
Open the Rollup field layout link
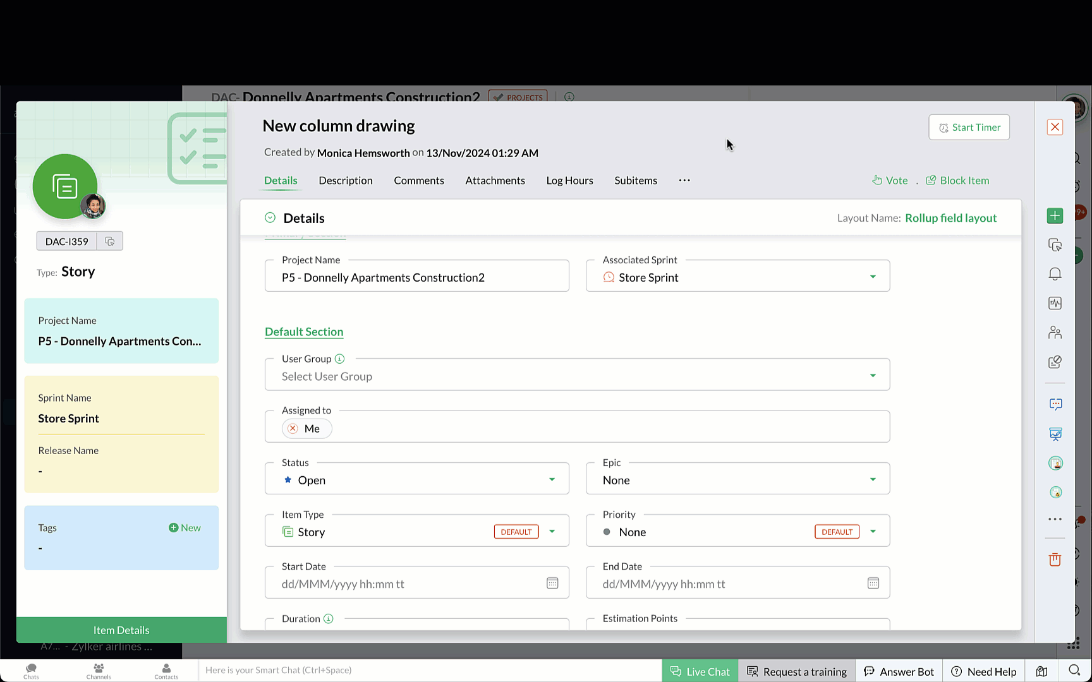pyautogui.click(x=950, y=218)
